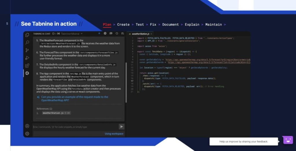Image resolution: width=296 pixels, height=151 pixels.
Task: Open the Search magnifier in activity bar
Action: (x=27, y=43)
